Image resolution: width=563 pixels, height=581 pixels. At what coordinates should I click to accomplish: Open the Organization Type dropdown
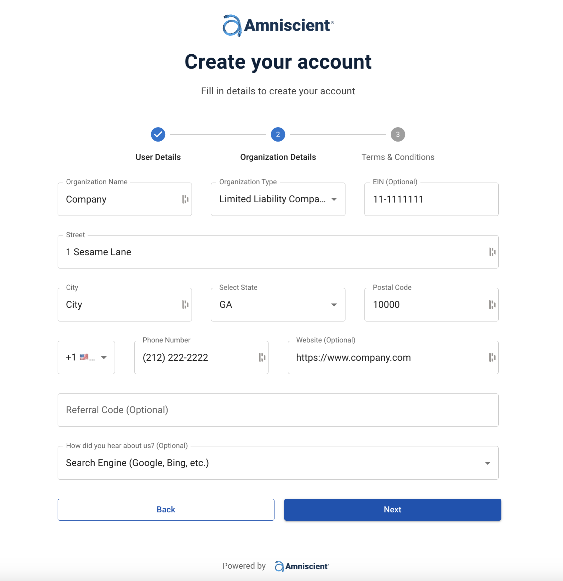click(x=278, y=199)
